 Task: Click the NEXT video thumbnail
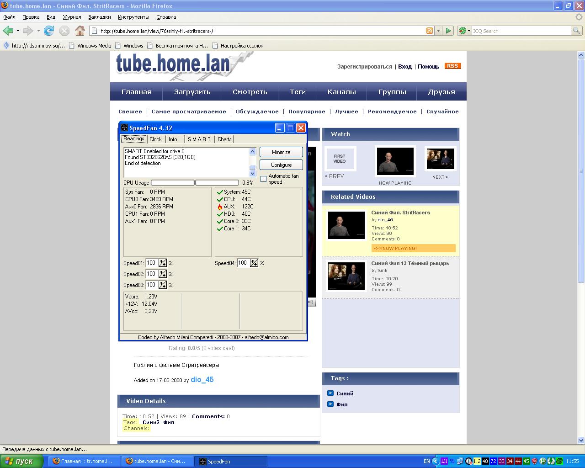pyautogui.click(x=441, y=160)
